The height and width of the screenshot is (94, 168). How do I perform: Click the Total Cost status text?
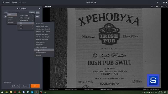tap(53, 89)
